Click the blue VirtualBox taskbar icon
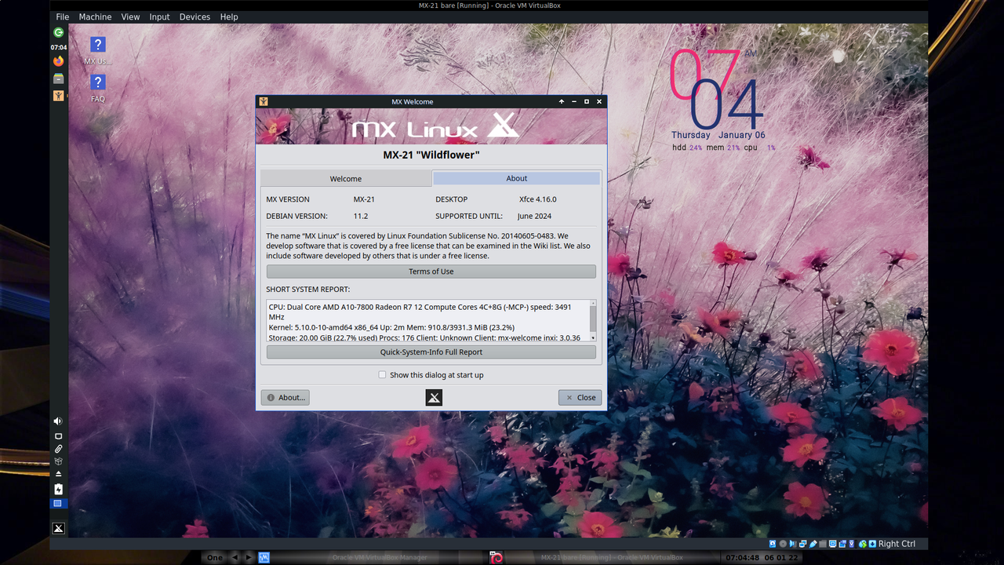Viewport: 1004px width, 565px height. tap(264, 558)
